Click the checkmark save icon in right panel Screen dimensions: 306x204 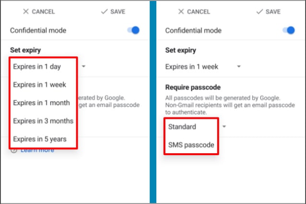[259, 11]
